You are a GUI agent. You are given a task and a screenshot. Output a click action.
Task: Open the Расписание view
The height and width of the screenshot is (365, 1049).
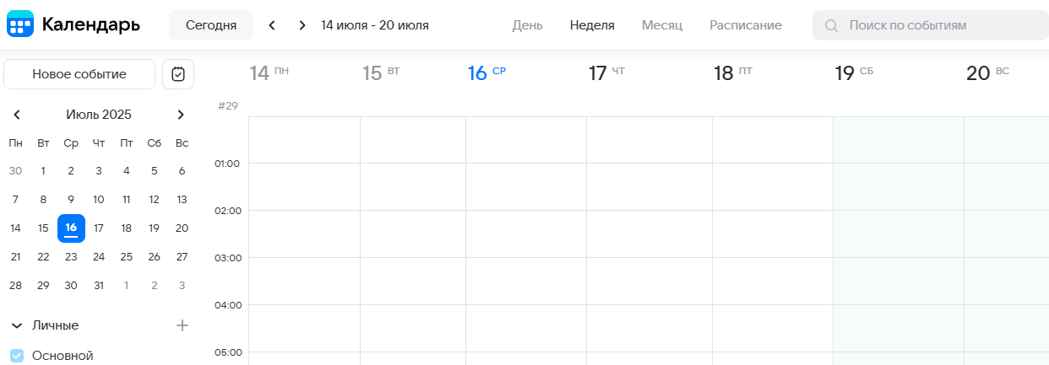[745, 25]
